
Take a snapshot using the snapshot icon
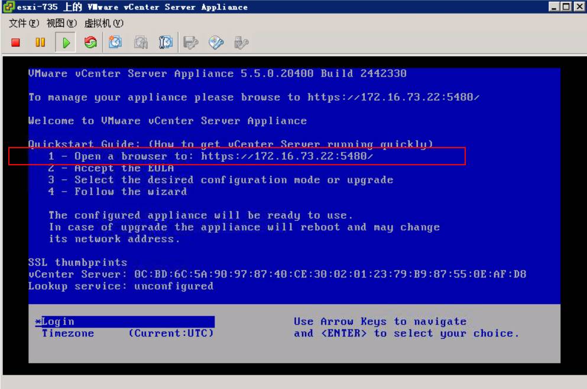tap(115, 43)
